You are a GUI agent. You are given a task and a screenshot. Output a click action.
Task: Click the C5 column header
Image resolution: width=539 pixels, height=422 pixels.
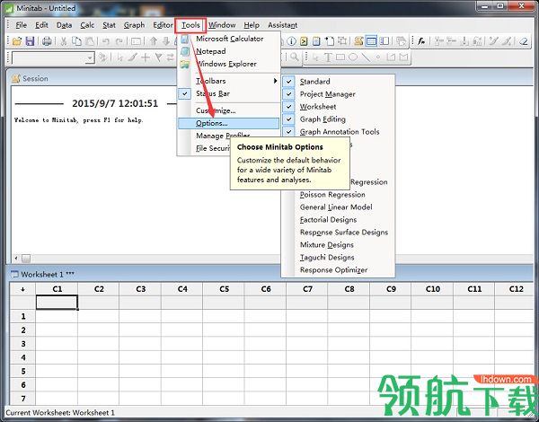[x=224, y=289]
